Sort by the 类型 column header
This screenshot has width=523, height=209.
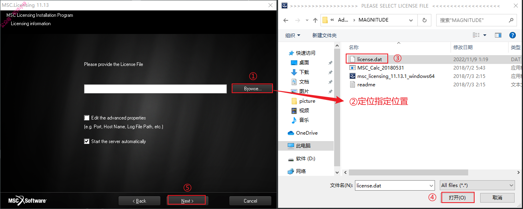coord(515,47)
